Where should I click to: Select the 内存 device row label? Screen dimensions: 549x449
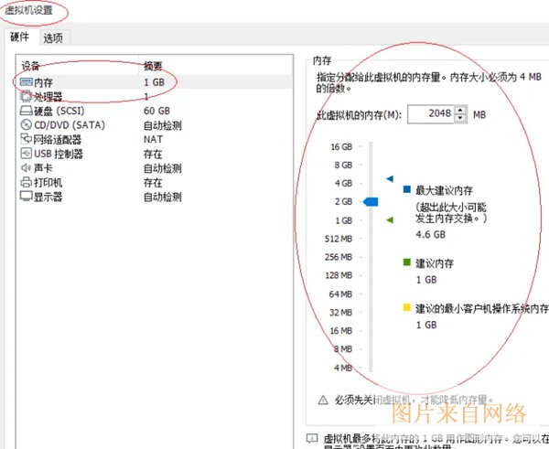43,82
